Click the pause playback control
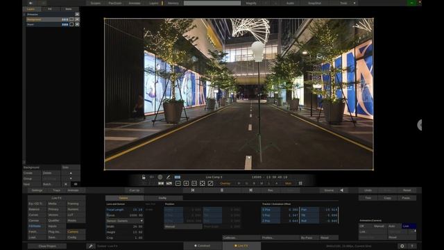Image resolution: width=444 pixels, height=250 pixels. (222, 190)
